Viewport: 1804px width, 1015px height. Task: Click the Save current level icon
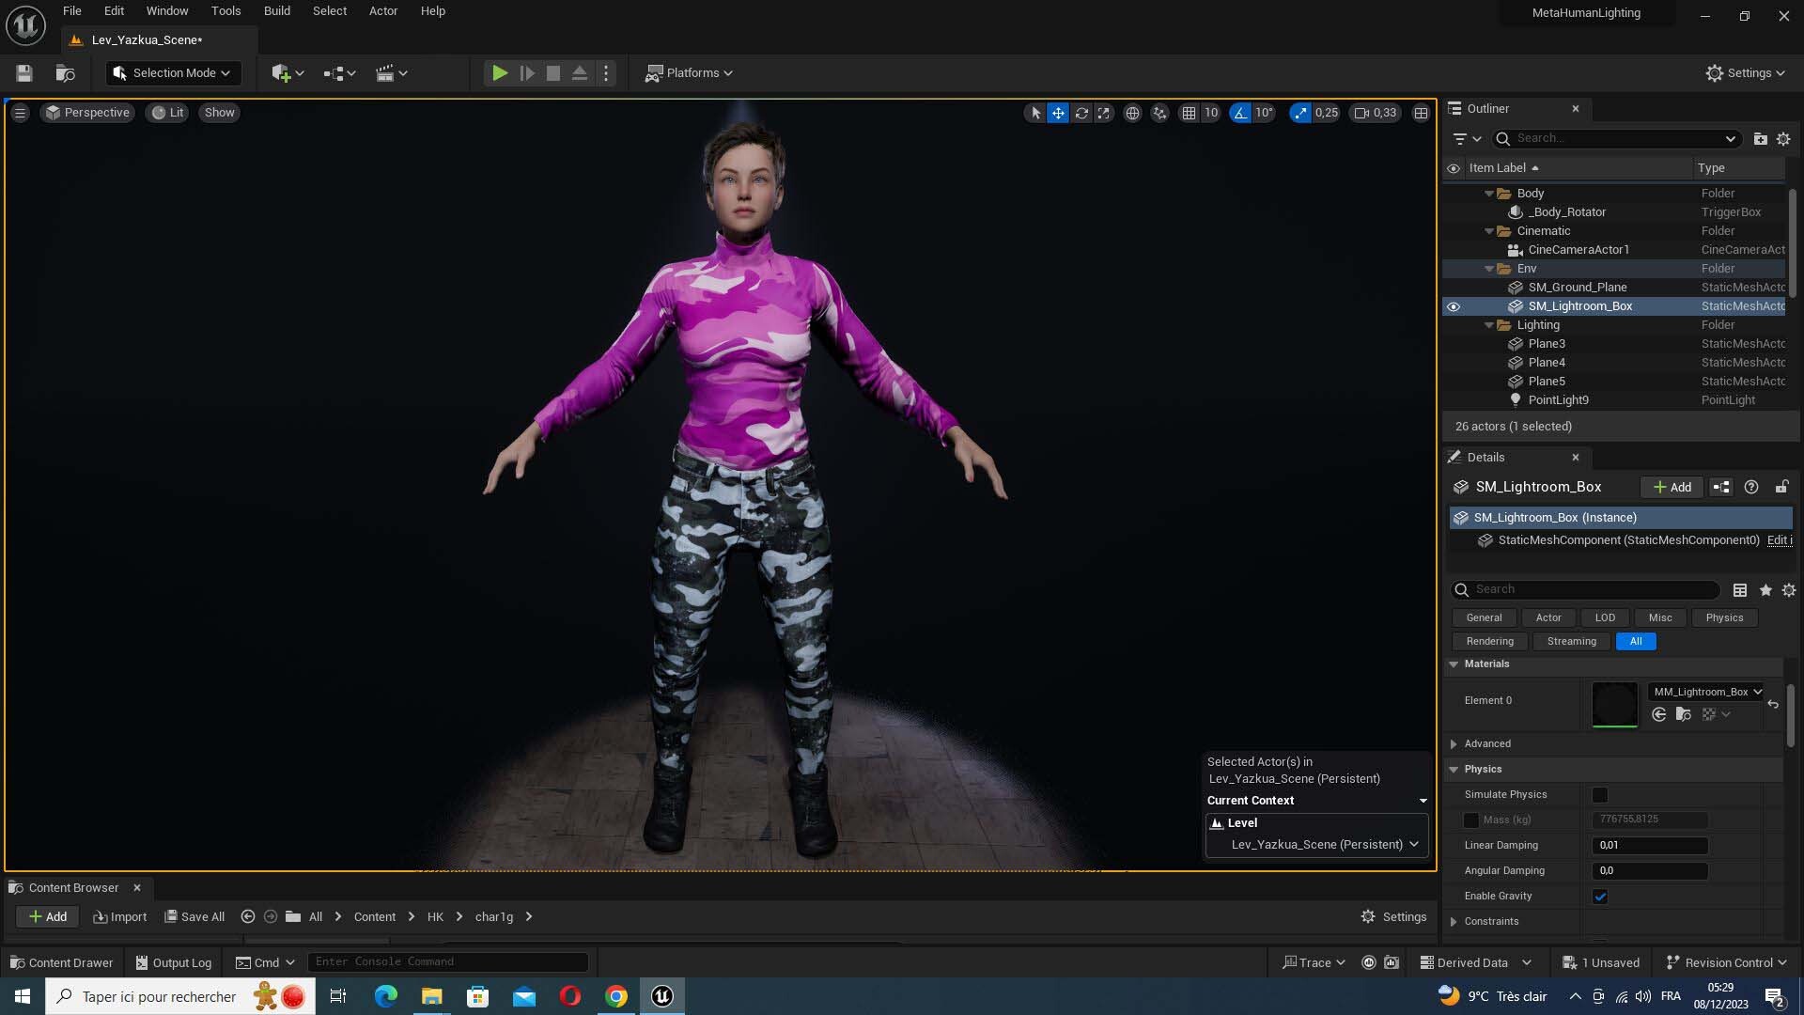(24, 73)
